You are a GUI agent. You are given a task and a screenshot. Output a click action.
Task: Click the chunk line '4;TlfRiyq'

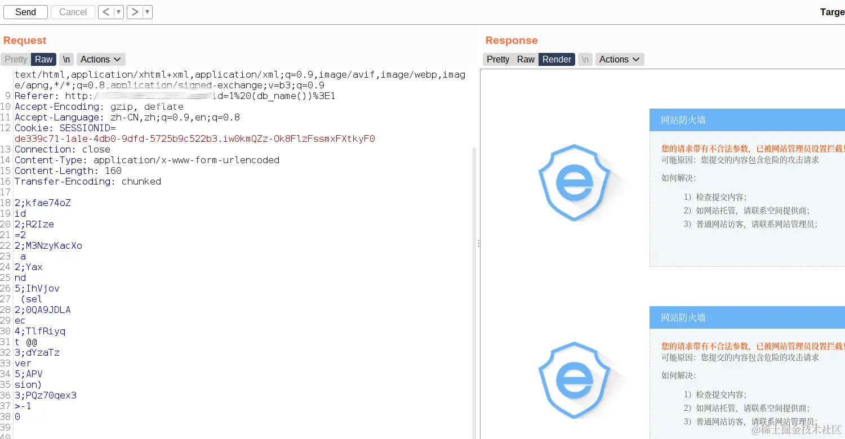pyautogui.click(x=40, y=331)
